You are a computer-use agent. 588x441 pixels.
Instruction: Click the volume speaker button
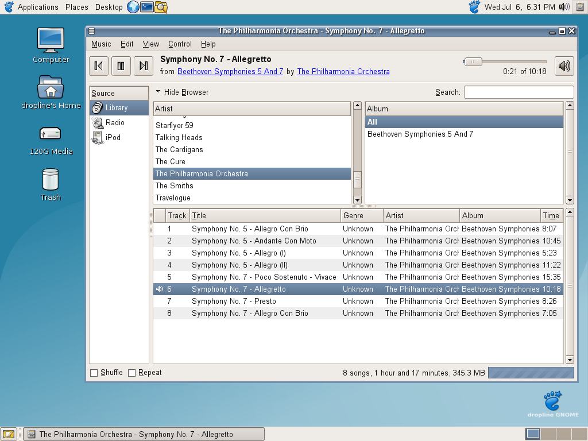click(x=564, y=66)
